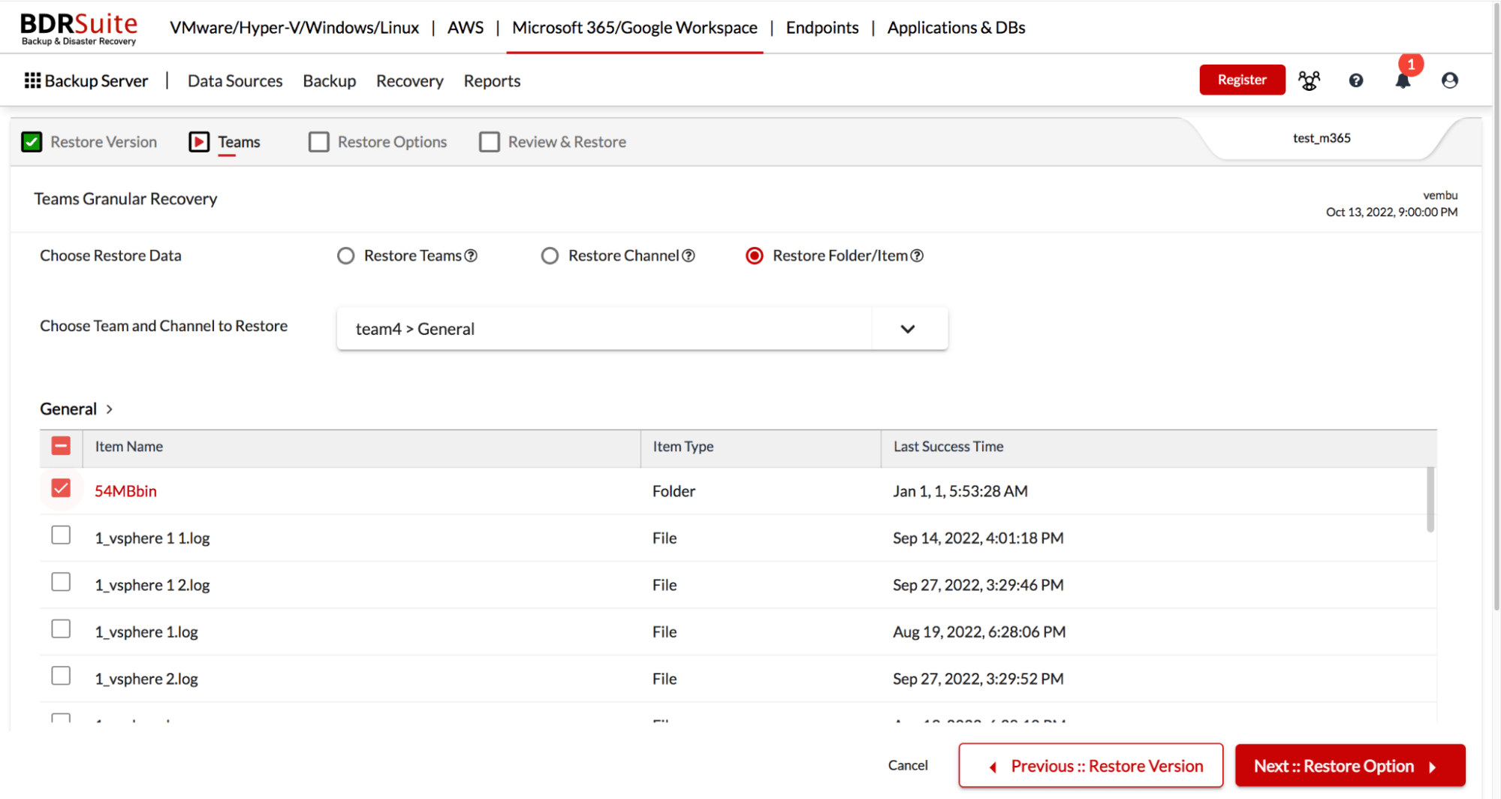This screenshot has width=1501, height=799.
Task: Go to Previous :: Restore Version
Action: (1091, 765)
